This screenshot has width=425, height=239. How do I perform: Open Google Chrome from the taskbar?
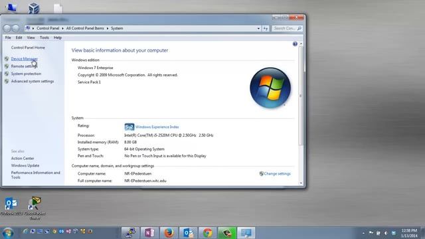coord(208,233)
